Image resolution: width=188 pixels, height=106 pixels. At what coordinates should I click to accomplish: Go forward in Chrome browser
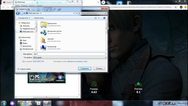point(8,7)
